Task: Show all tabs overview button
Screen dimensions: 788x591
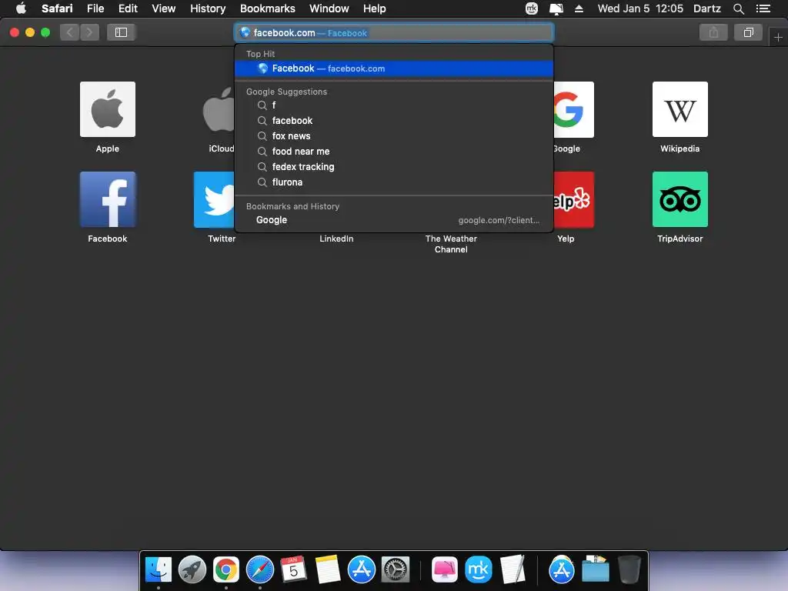Action: coord(748,32)
